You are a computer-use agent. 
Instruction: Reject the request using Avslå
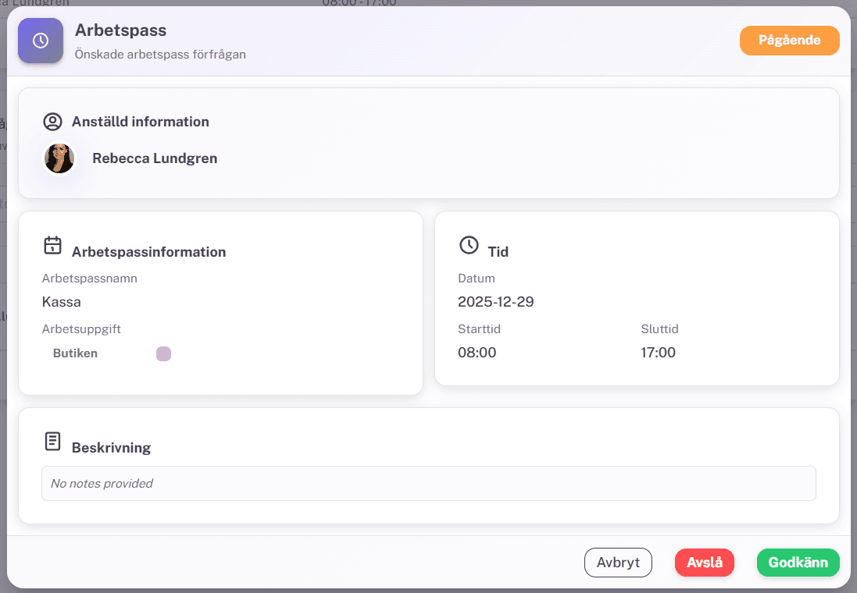[704, 562]
